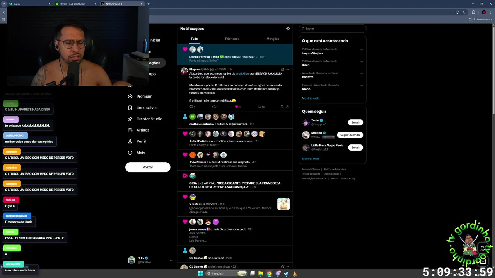Open Chrome three-dot menu
This screenshot has height=278, width=495.
[491, 12]
